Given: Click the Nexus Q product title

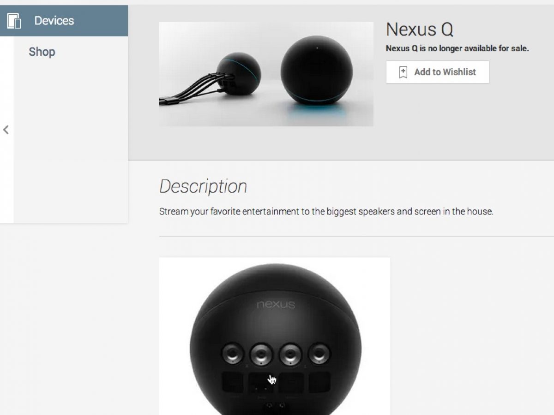Looking at the screenshot, I should click(419, 30).
